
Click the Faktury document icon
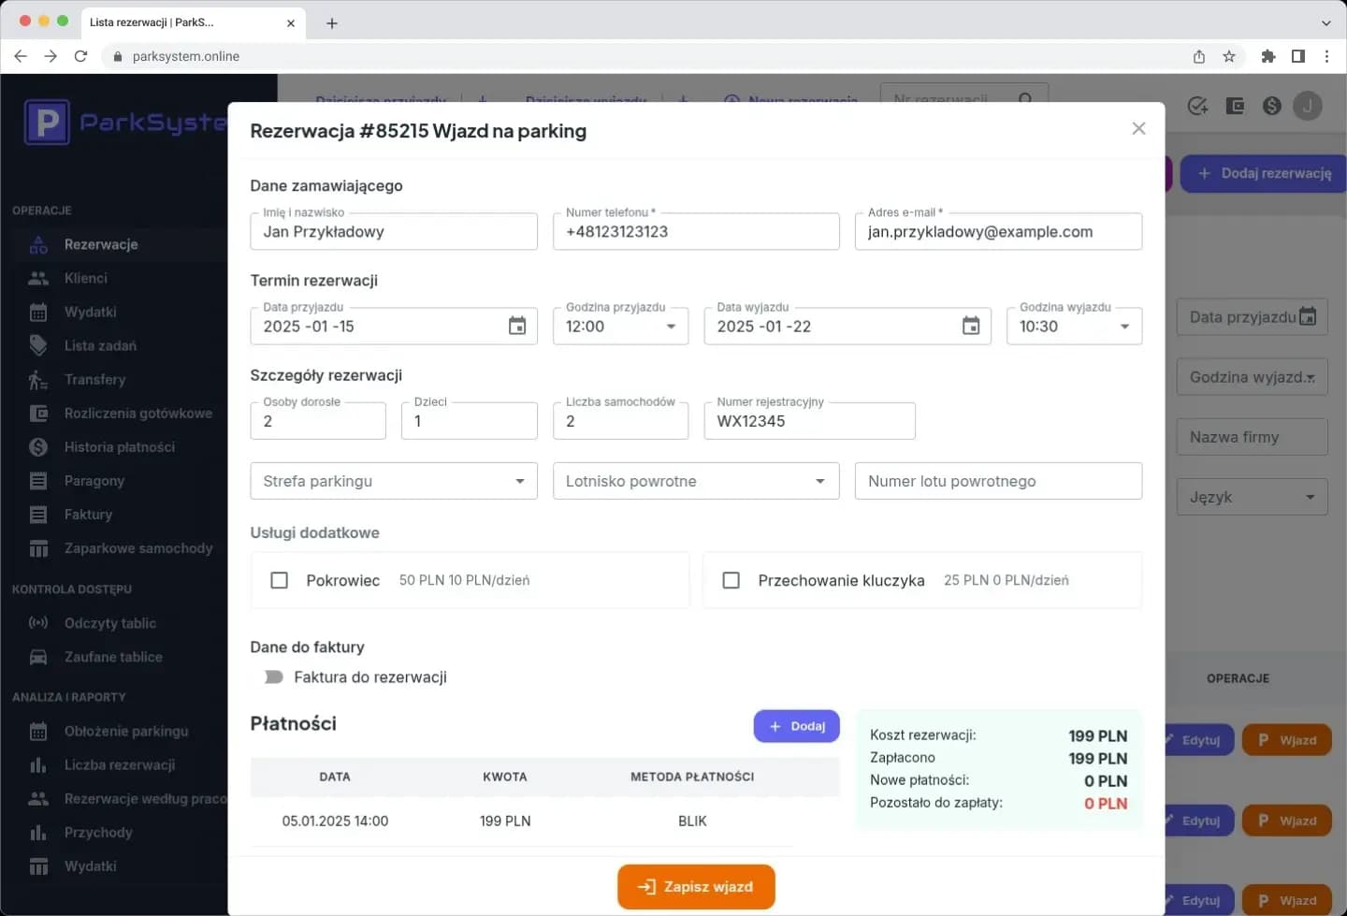pos(38,515)
